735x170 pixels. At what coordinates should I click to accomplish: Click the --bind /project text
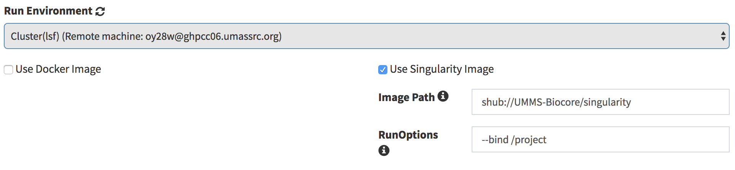click(x=514, y=140)
